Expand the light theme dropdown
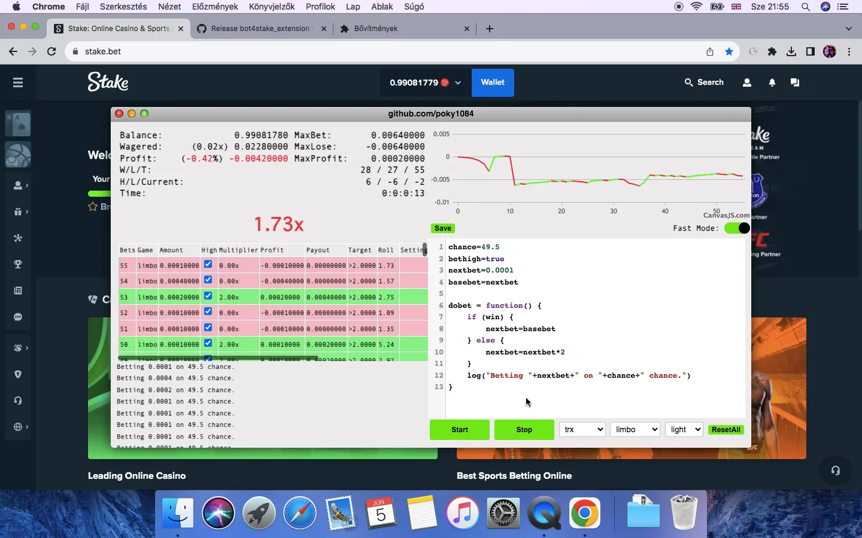Screen dimensions: 862x538 684,429
